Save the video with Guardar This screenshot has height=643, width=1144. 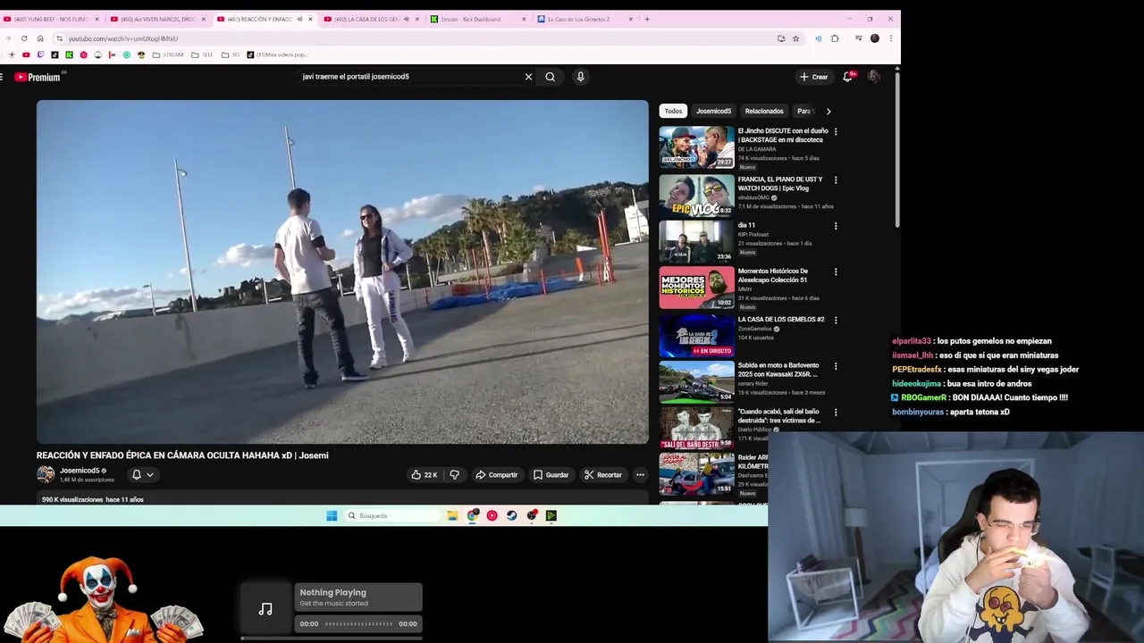tap(551, 475)
